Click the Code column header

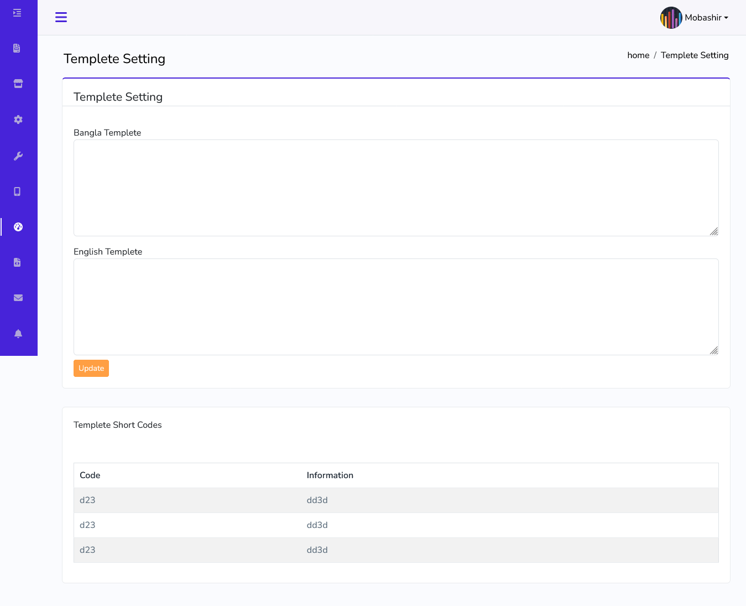pos(90,475)
